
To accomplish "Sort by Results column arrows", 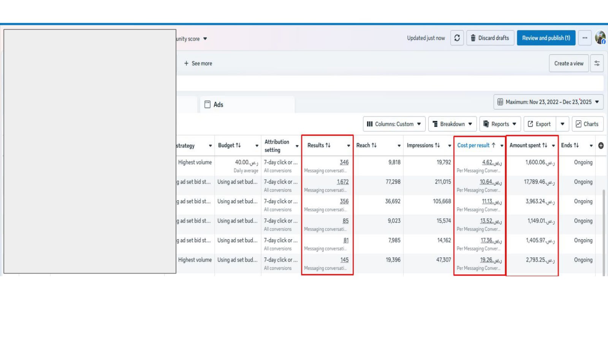I will point(328,145).
